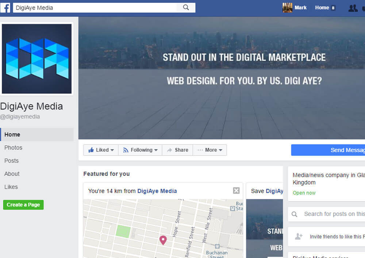The height and width of the screenshot is (258, 365).
Task: Open the Liked dropdown button
Action: coord(101,150)
